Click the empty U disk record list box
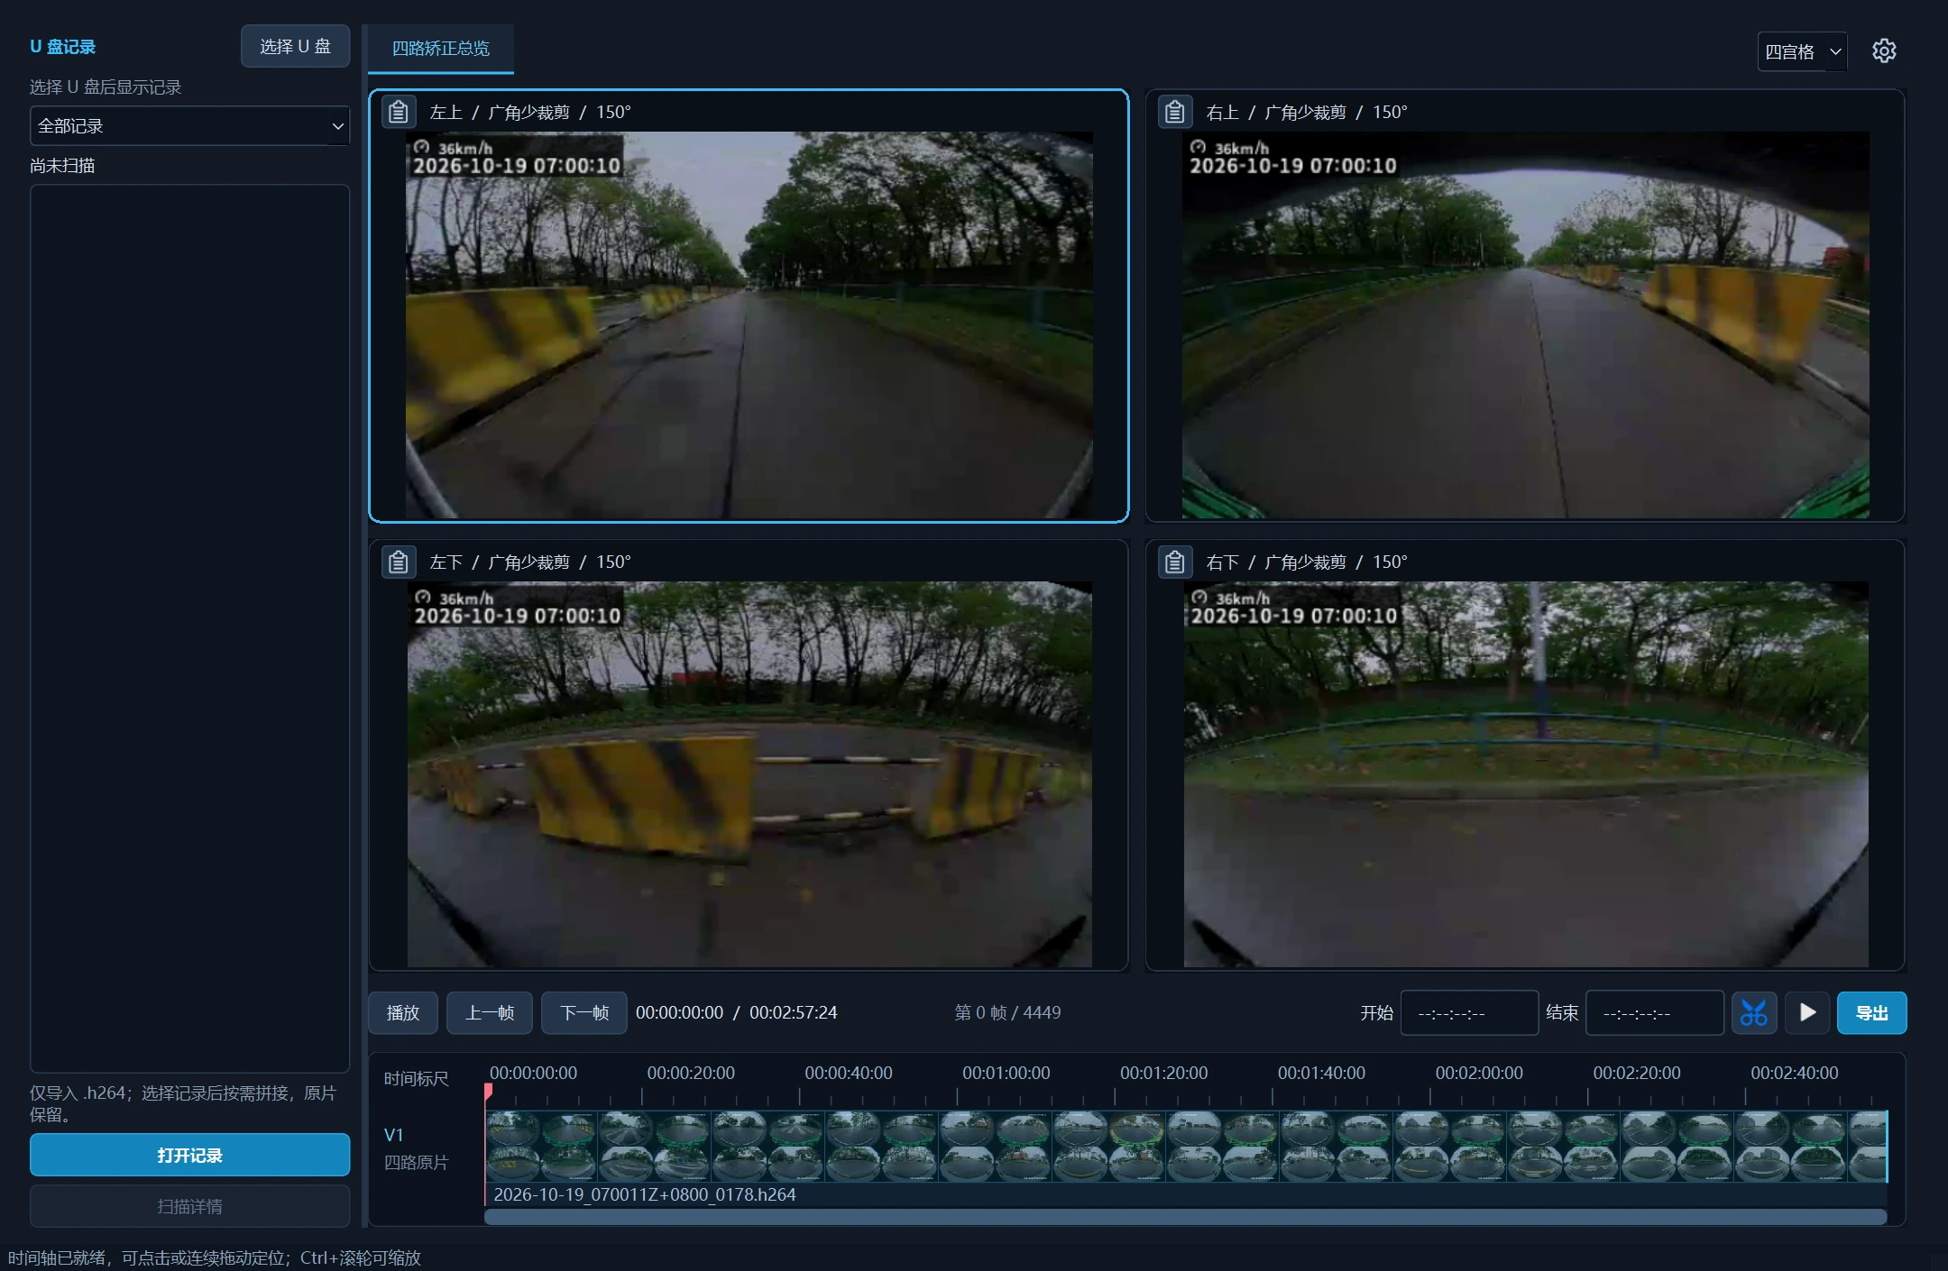 tap(189, 628)
